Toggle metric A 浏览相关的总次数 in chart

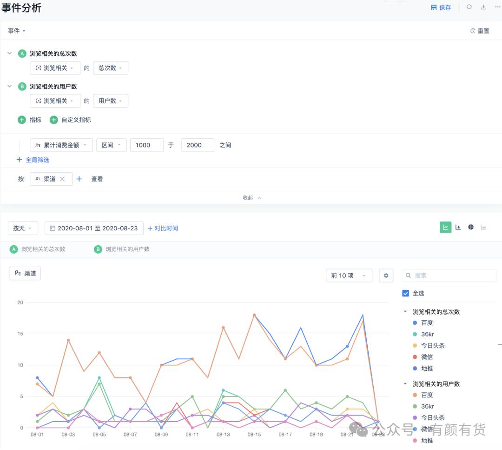(38, 249)
